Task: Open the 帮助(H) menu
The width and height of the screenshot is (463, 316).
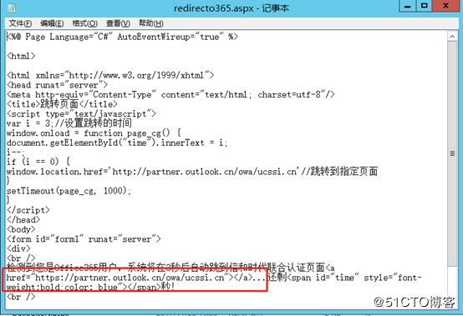Action: pos(151,23)
